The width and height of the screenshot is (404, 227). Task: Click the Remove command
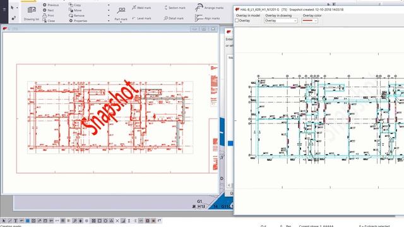77,15
